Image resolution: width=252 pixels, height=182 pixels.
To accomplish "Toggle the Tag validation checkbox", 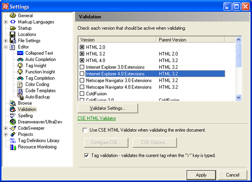I will 87,156.
